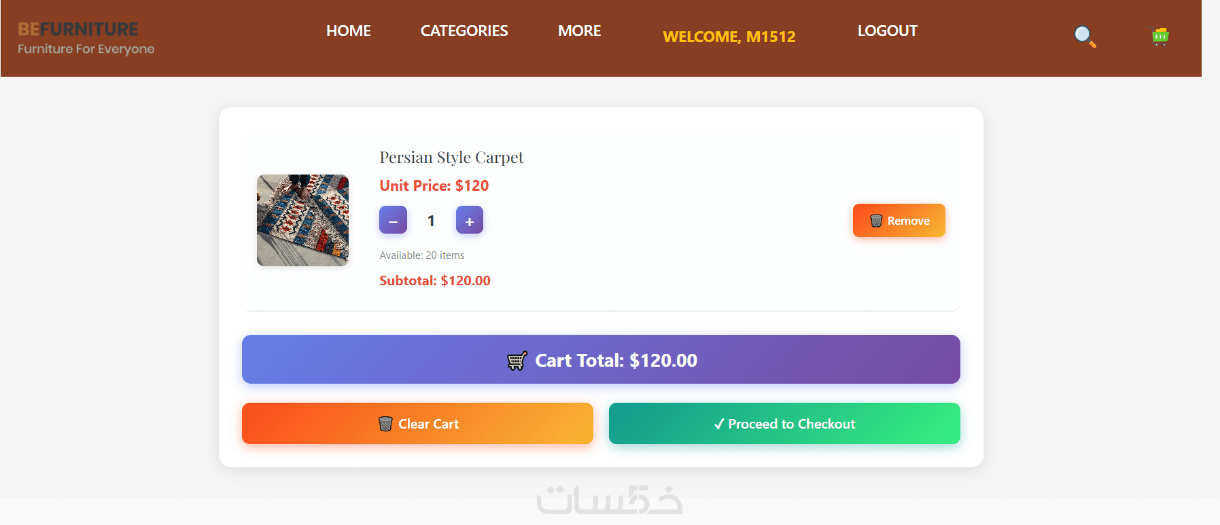Viewport: 1220px width, 525px height.
Task: Open the search magnifier icon
Action: 1085,37
